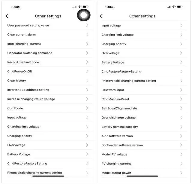Select stop_charging_current setting

point(24,44)
